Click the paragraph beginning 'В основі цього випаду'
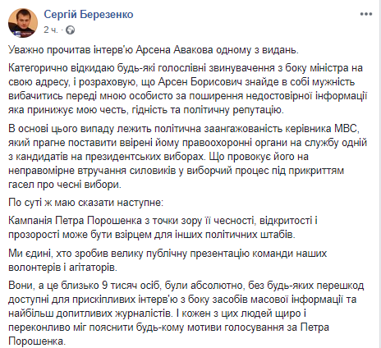381x348 pixels. [188, 157]
